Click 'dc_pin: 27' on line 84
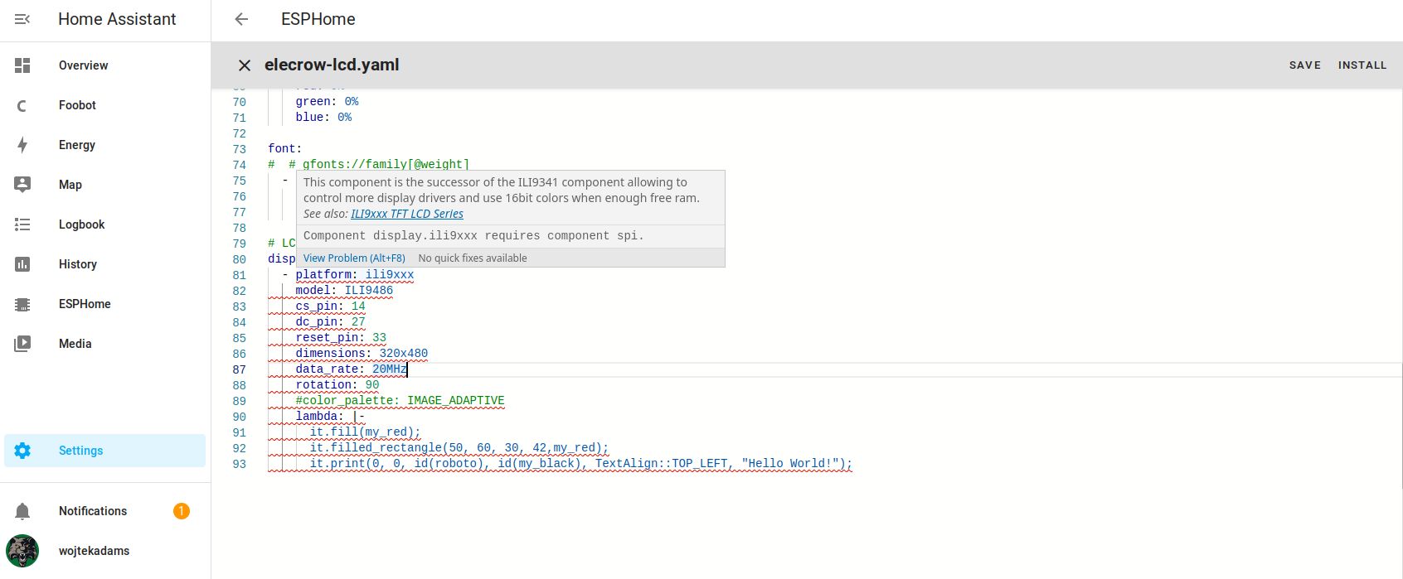Image resolution: width=1403 pixels, height=579 pixels. point(330,322)
